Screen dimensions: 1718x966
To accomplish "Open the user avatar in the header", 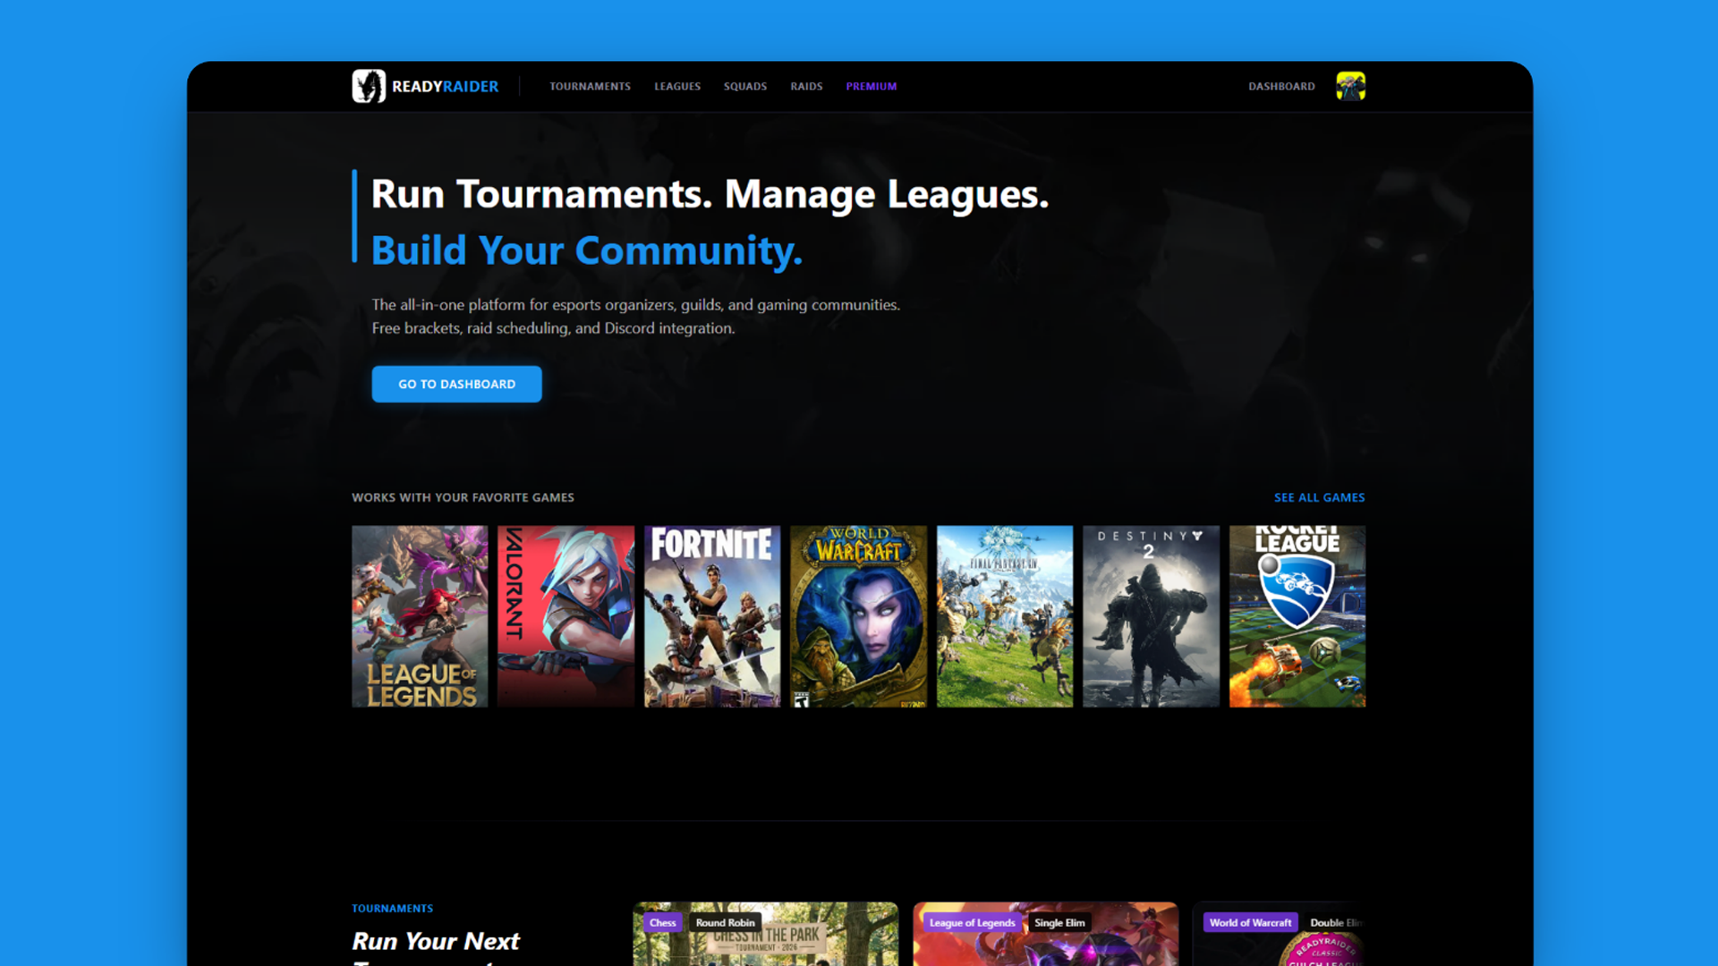I will pos(1350,86).
